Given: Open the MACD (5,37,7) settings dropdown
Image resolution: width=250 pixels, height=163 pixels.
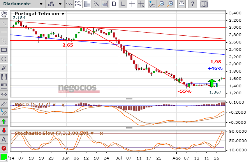Looking at the screenshot, I should click(x=54, y=105).
